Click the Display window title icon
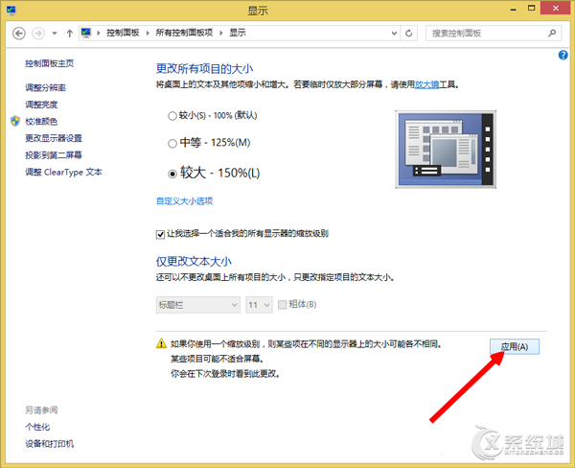The image size is (575, 468). click(11, 10)
